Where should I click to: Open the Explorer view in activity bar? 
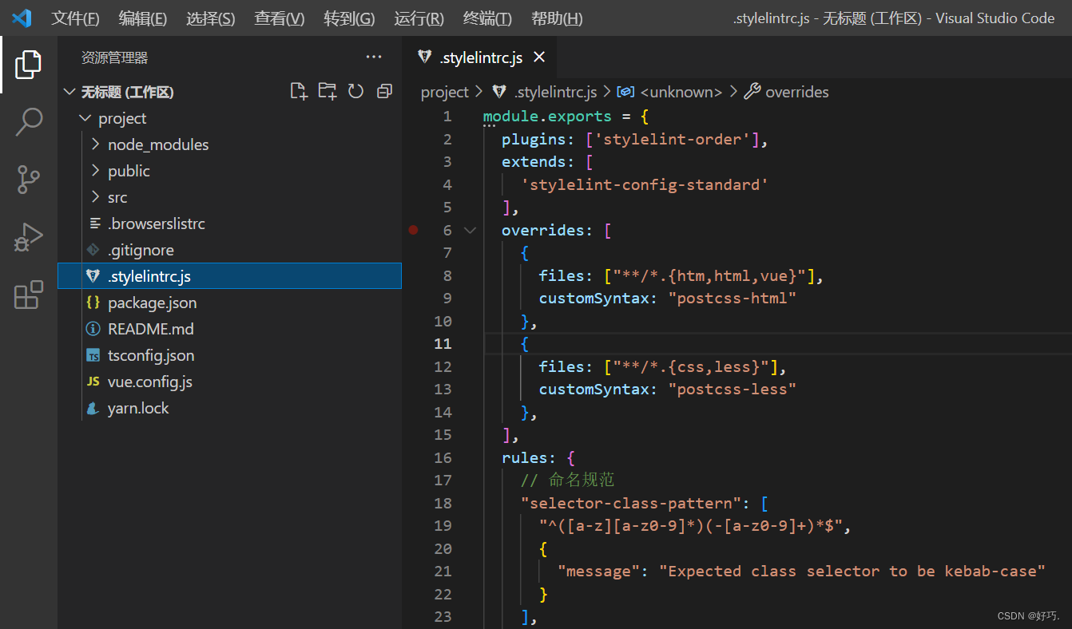tap(28, 65)
